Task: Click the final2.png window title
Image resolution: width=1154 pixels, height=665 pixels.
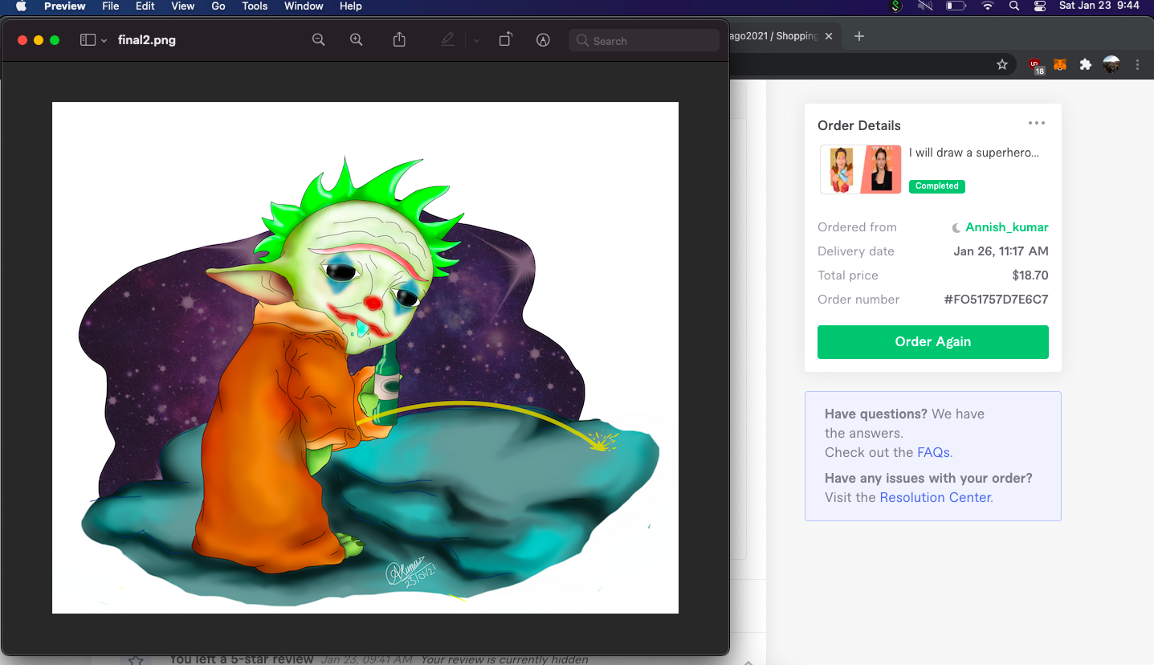Action: [x=147, y=40]
